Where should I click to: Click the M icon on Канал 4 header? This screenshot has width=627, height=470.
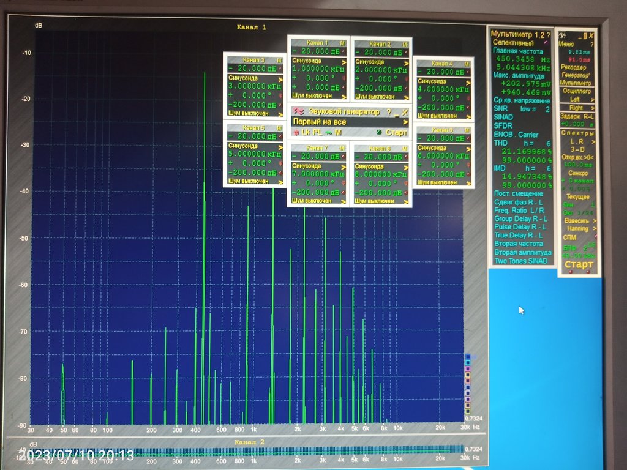468,63
